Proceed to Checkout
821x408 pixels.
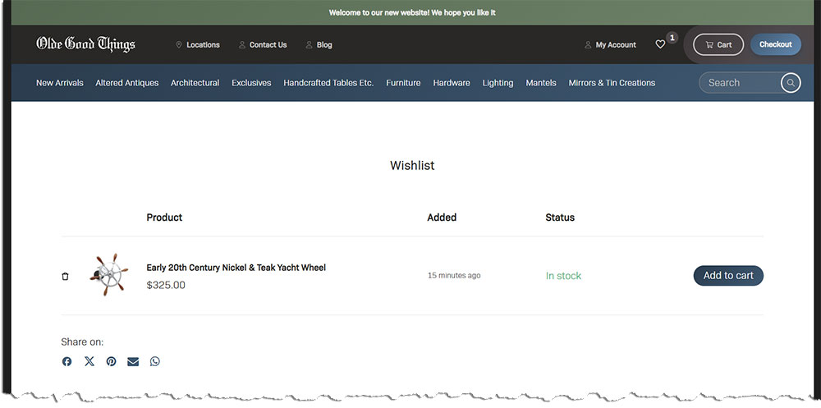(x=776, y=44)
